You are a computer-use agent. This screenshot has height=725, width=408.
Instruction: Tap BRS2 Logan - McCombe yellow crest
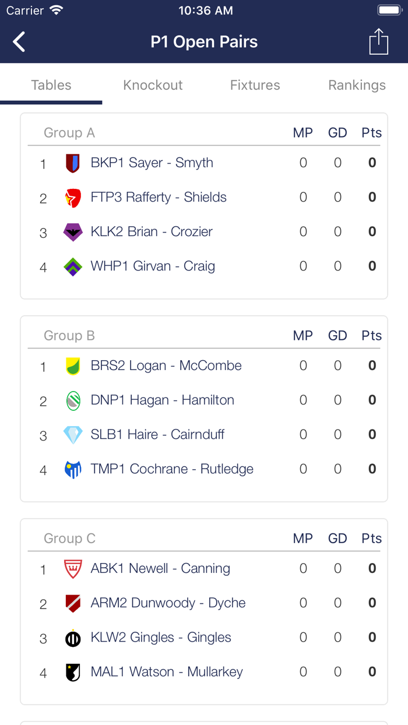(73, 366)
